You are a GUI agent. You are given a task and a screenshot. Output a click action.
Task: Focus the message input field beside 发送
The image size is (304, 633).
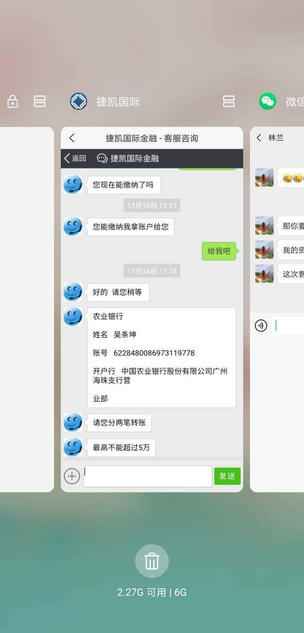147,476
